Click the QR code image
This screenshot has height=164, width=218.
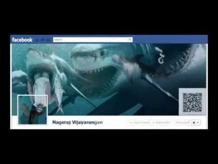[192, 102]
